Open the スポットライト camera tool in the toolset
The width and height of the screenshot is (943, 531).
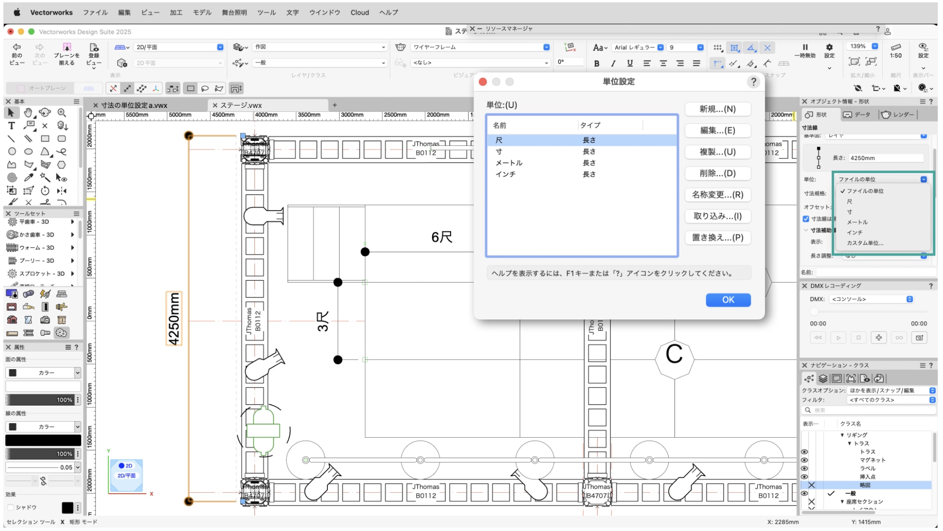click(x=45, y=320)
